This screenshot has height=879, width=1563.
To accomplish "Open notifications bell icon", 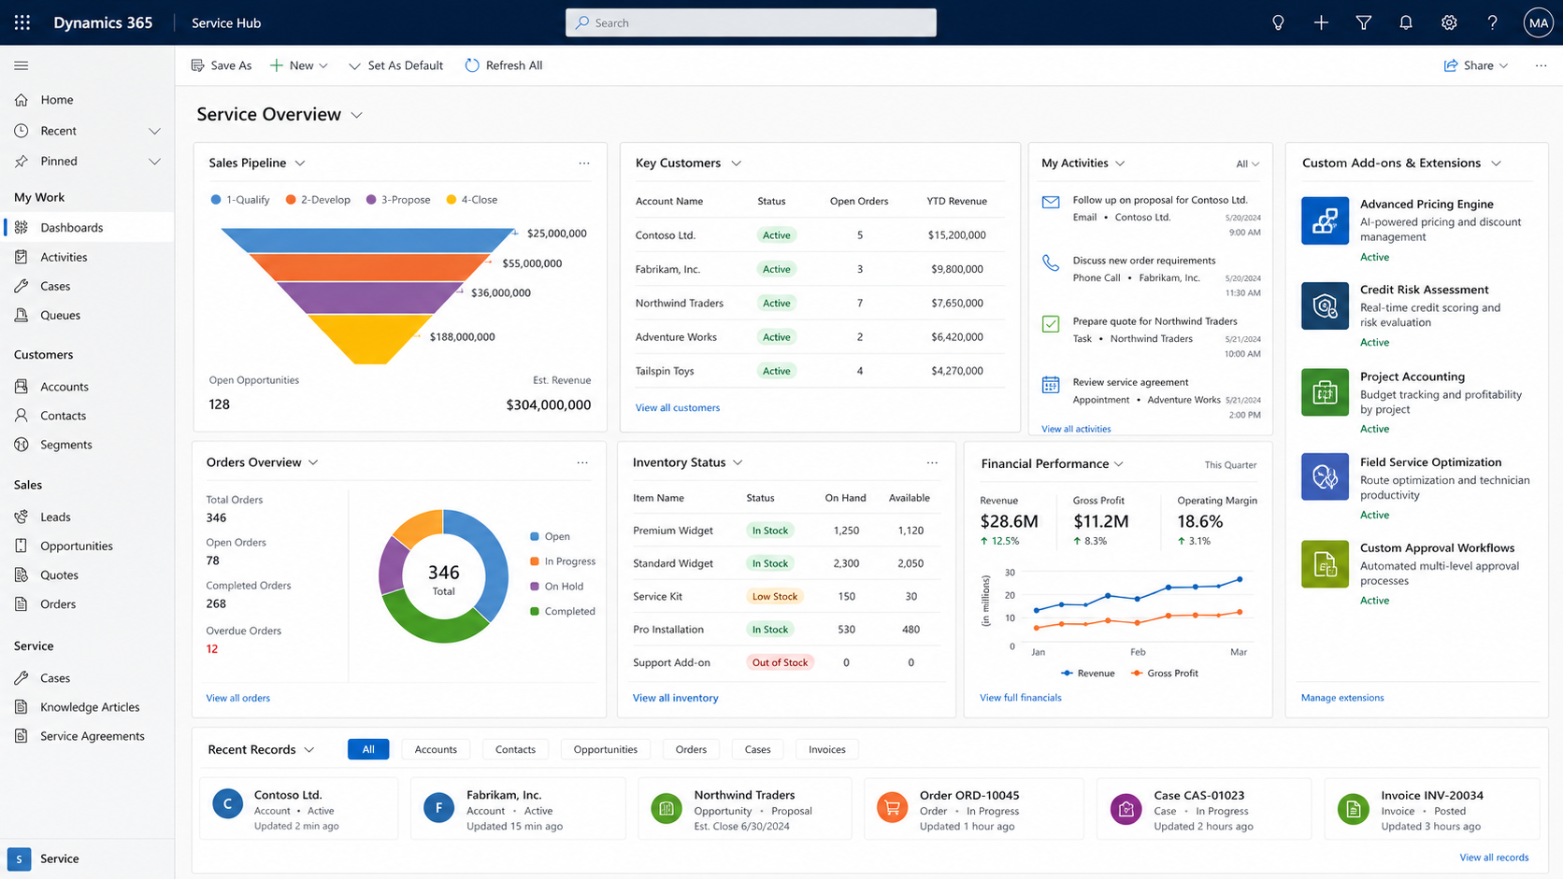I will click(1406, 22).
